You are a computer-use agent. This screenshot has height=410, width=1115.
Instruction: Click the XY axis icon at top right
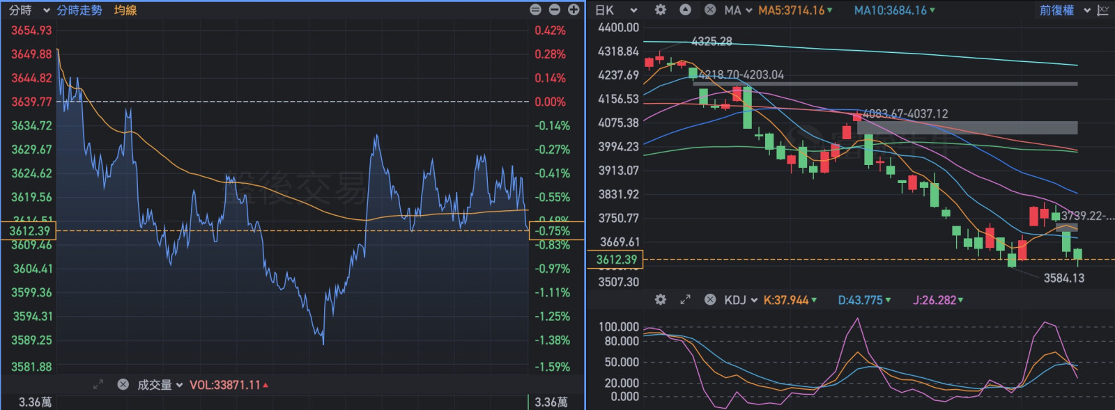pyautogui.click(x=1103, y=10)
